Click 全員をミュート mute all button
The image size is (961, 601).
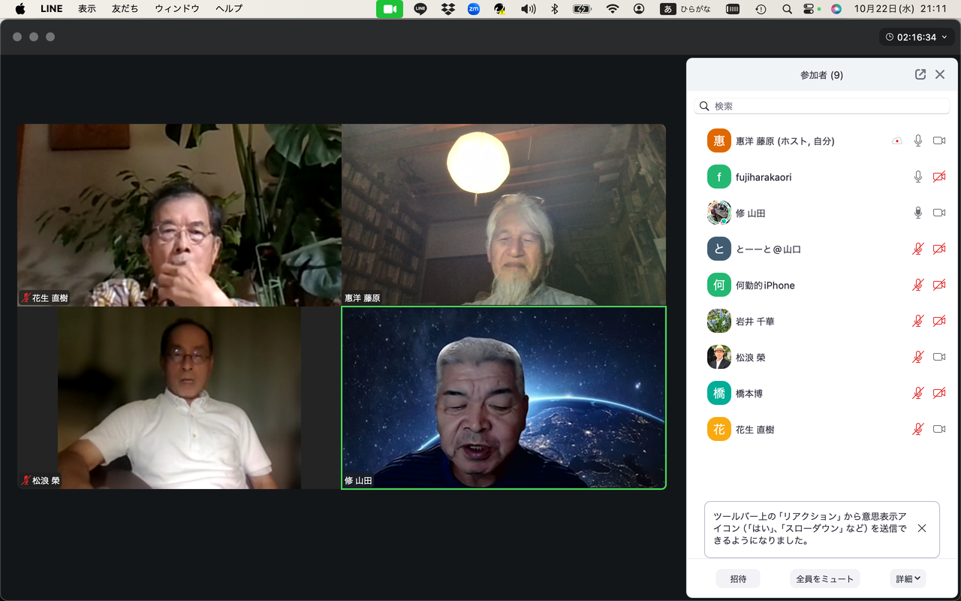824,578
